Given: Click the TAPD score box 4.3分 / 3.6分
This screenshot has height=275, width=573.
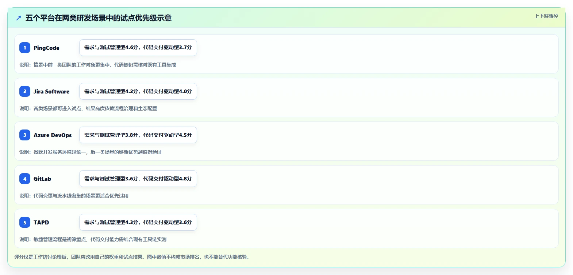Looking at the screenshot, I should pos(138,222).
